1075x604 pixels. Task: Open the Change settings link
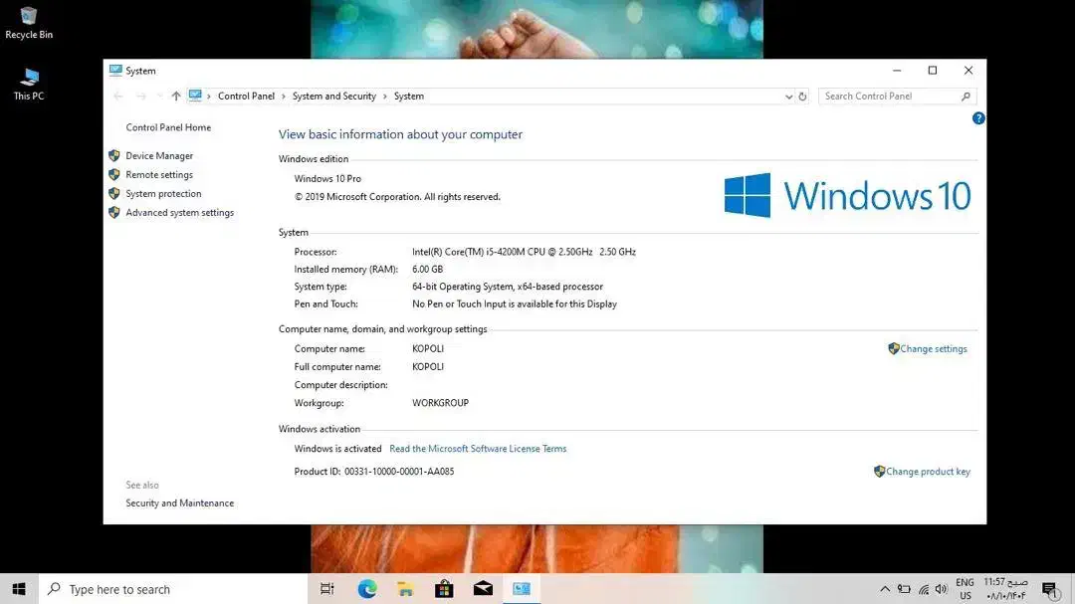[x=933, y=348]
